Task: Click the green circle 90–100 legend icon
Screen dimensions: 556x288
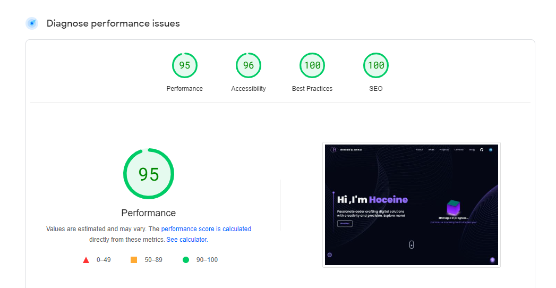Action: [186, 260]
